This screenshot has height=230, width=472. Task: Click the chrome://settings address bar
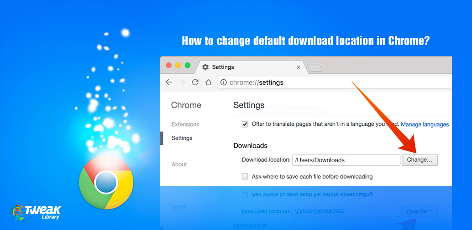coord(334,82)
